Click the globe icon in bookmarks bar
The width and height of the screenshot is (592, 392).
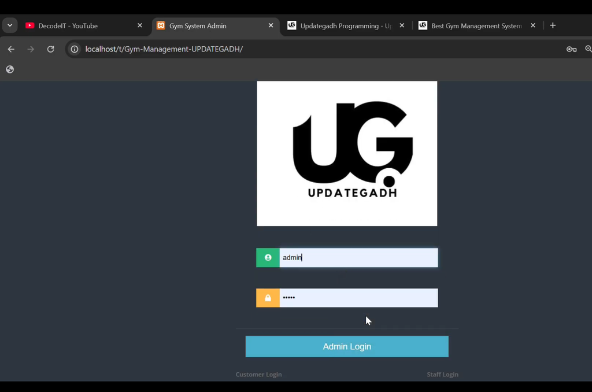10,69
